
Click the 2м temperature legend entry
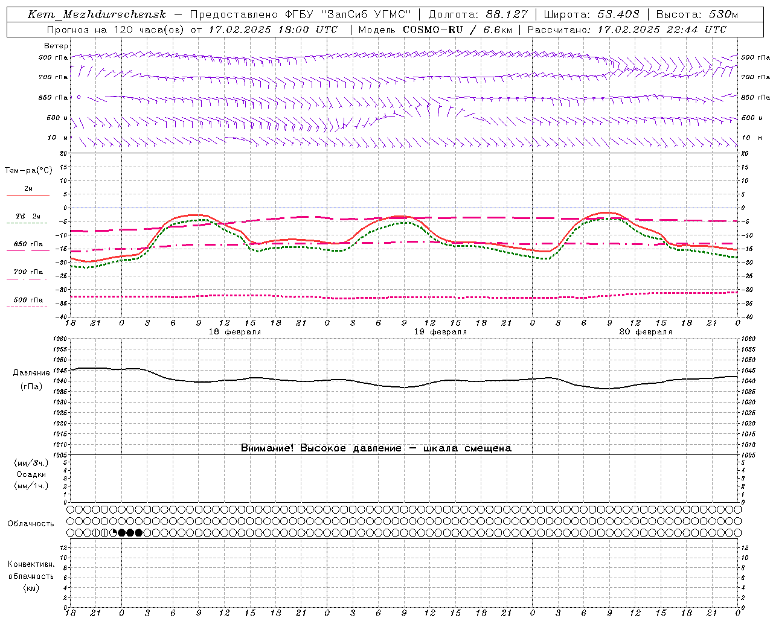(x=28, y=189)
